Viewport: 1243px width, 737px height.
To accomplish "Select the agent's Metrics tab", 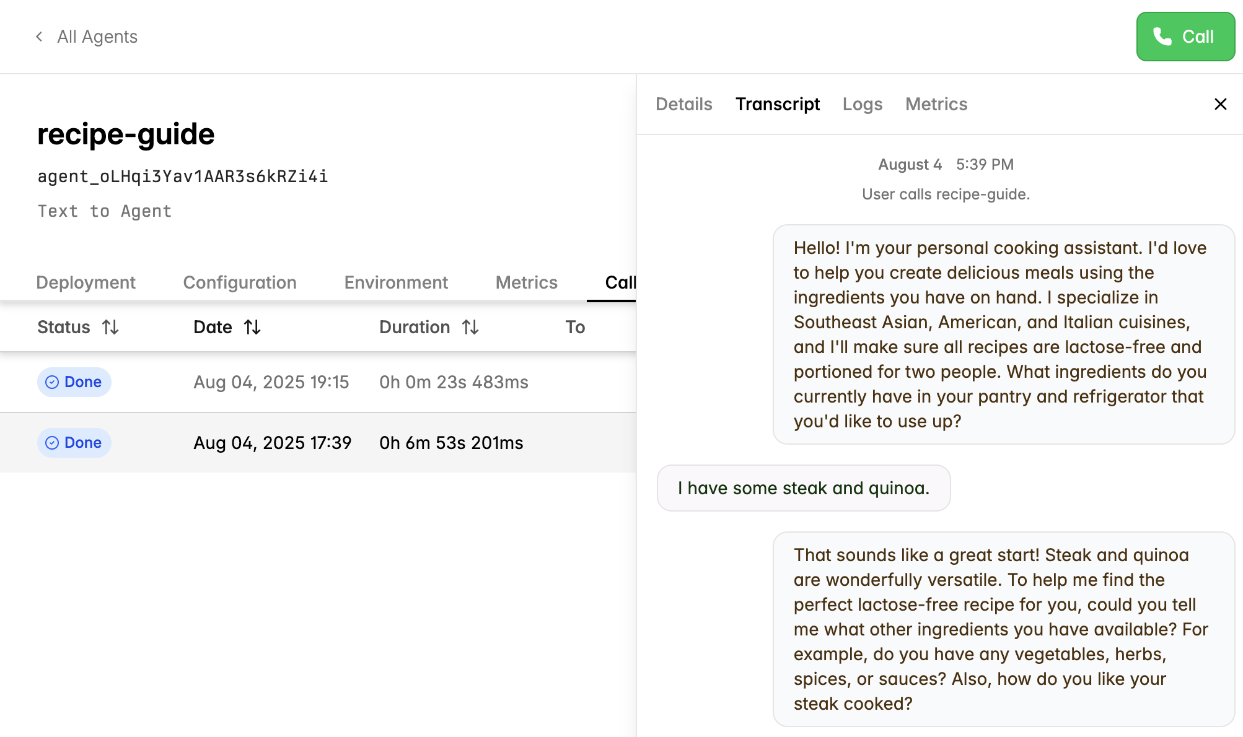I will 526,282.
